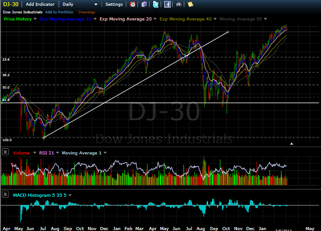Expand MACD Histogram 5 35 5 dropdown arrow
The width and height of the screenshot is (321, 231).
click(70, 195)
